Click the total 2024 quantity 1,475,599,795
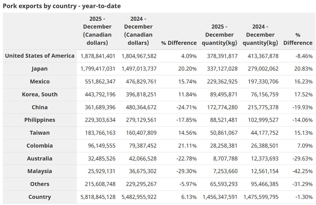 (x=261, y=197)
